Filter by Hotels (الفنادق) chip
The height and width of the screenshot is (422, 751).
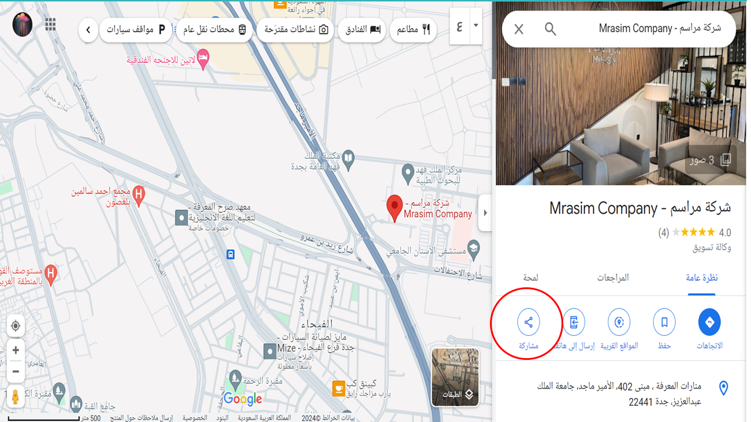[361, 29]
